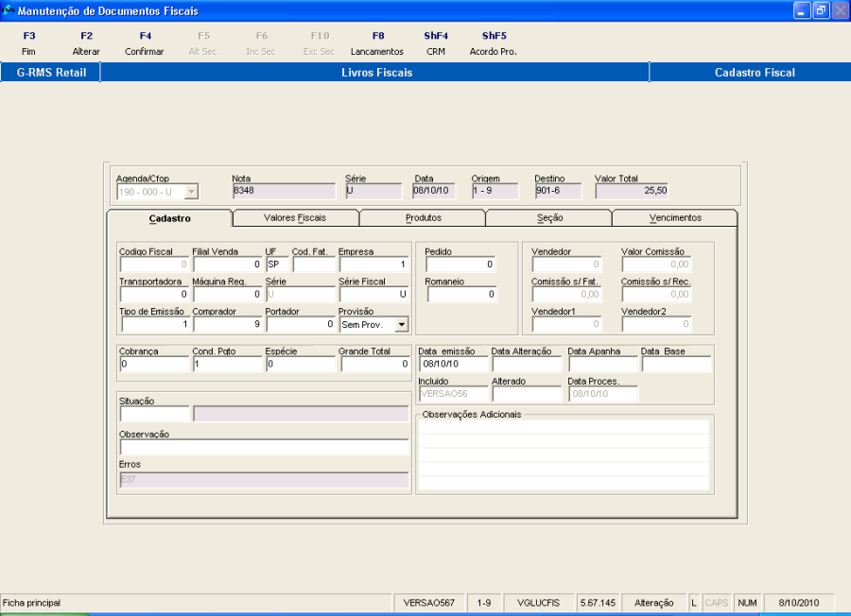This screenshot has width=851, height=616.
Task: Expand the Provisão dropdown
Action: (x=401, y=325)
